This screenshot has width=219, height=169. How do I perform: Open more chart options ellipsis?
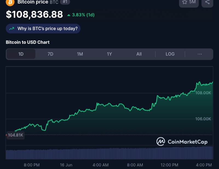click(200, 54)
